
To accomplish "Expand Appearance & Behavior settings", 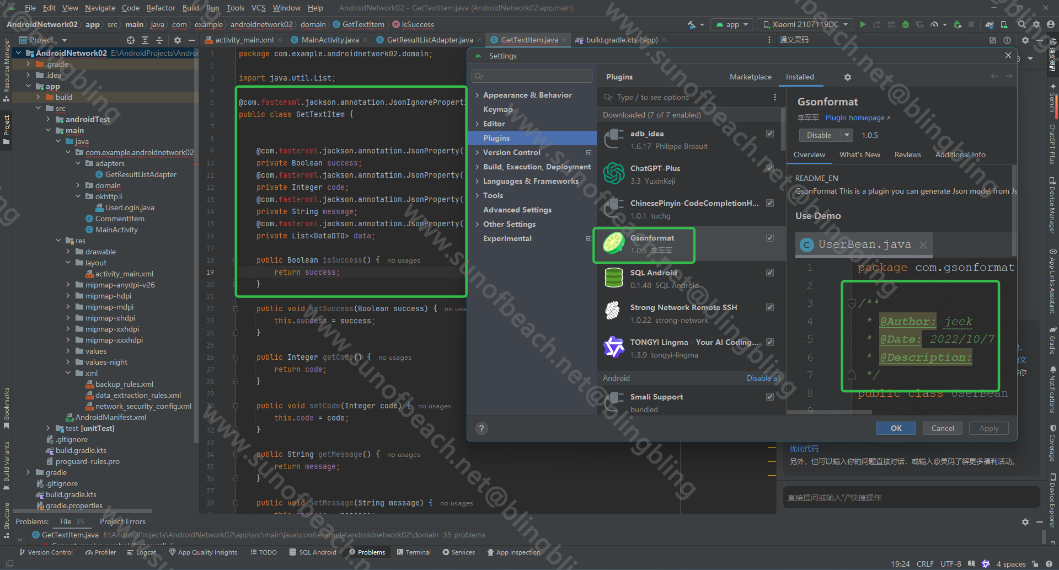I will coord(477,95).
